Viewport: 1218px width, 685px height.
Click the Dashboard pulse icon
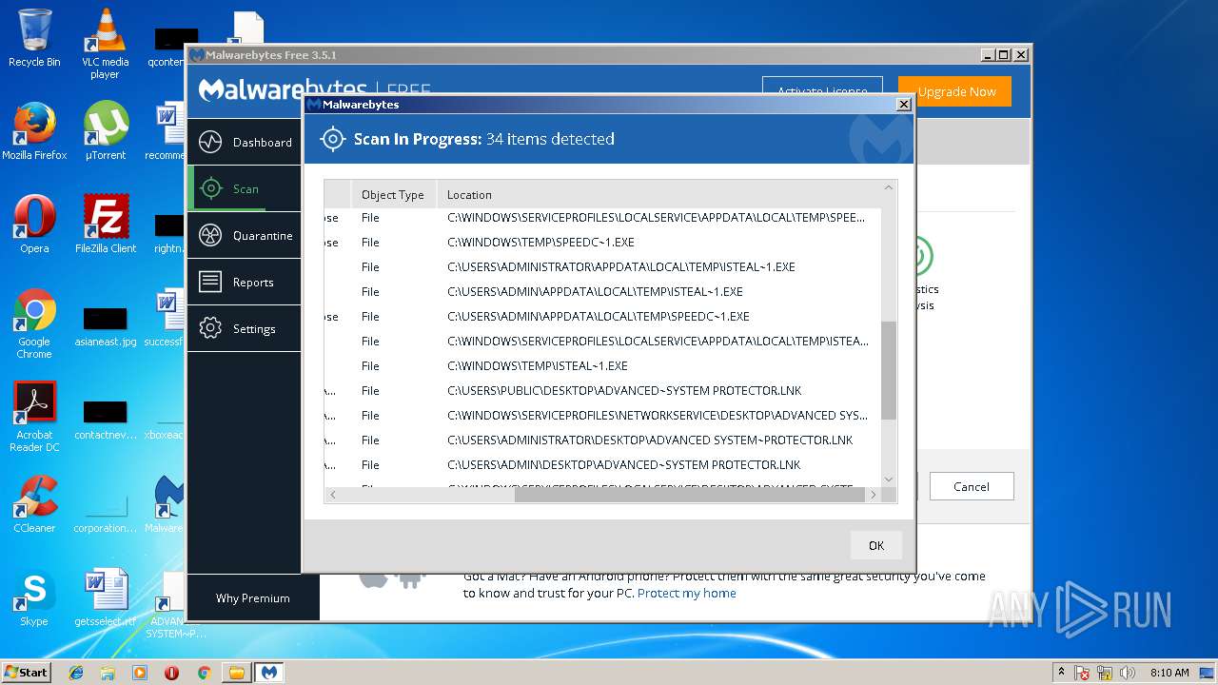point(210,142)
